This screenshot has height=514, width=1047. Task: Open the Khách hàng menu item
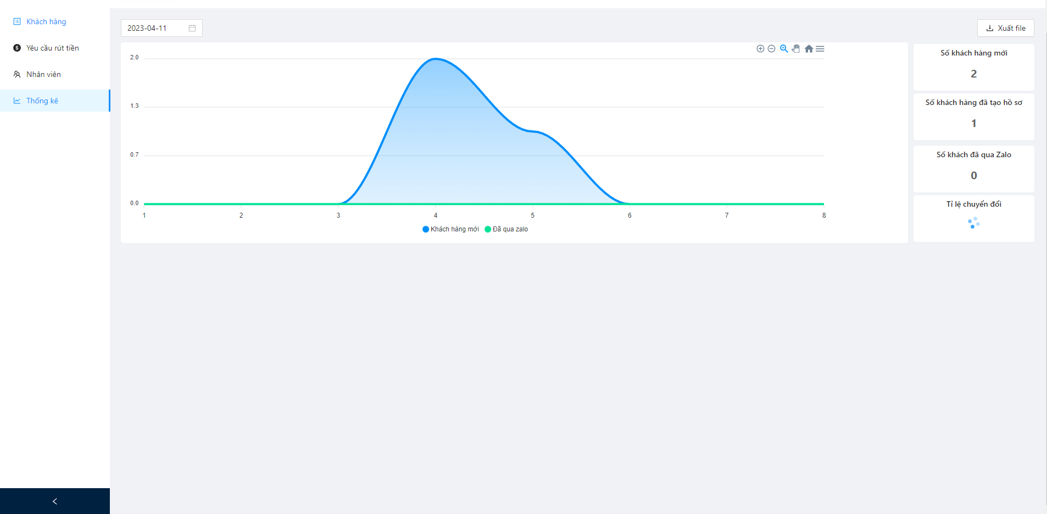pos(46,21)
